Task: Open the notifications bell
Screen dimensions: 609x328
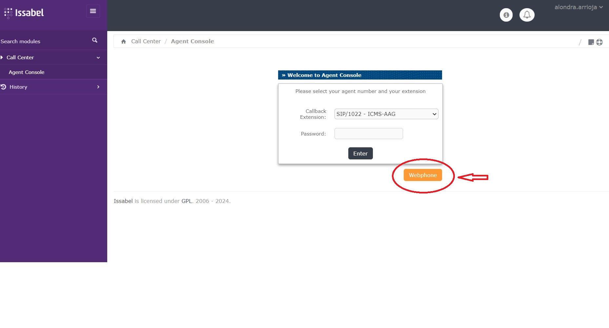Action: [x=527, y=15]
